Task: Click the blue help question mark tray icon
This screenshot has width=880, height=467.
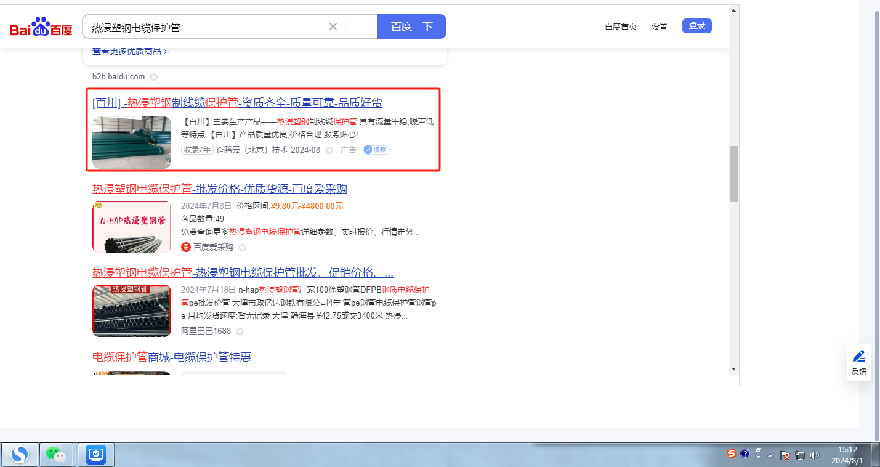Action: [745, 453]
